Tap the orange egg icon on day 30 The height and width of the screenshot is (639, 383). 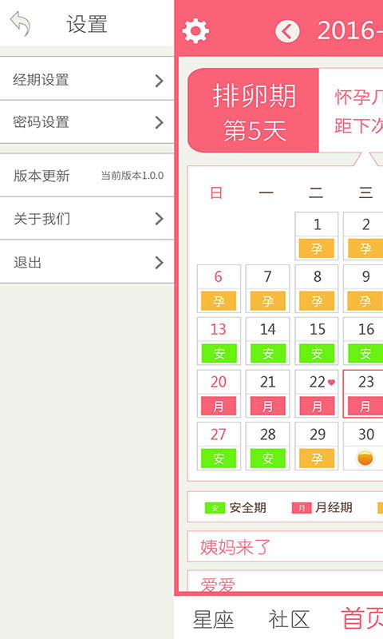[x=365, y=458]
